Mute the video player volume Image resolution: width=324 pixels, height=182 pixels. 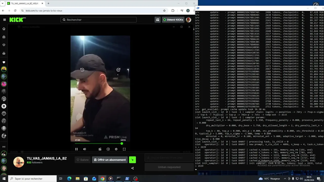[85, 149]
